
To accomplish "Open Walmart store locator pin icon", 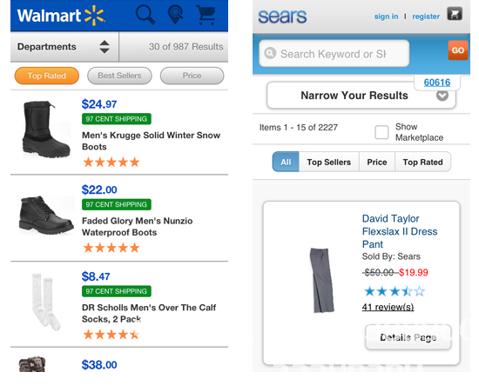I will click(x=175, y=14).
